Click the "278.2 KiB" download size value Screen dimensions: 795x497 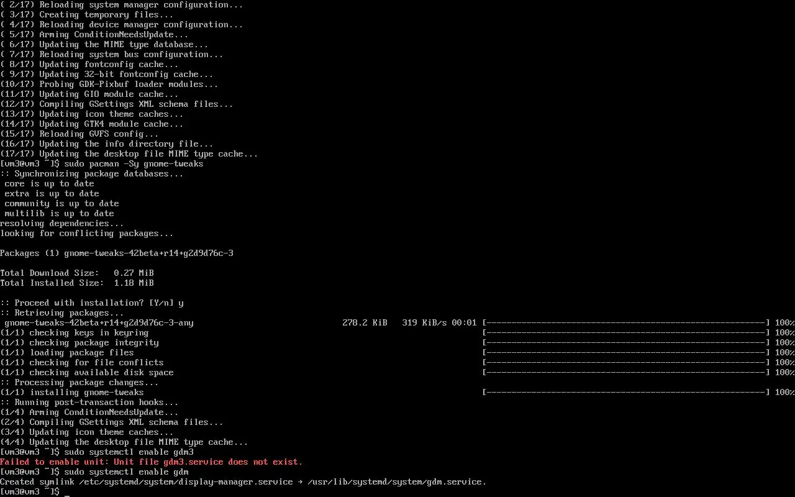[365, 322]
